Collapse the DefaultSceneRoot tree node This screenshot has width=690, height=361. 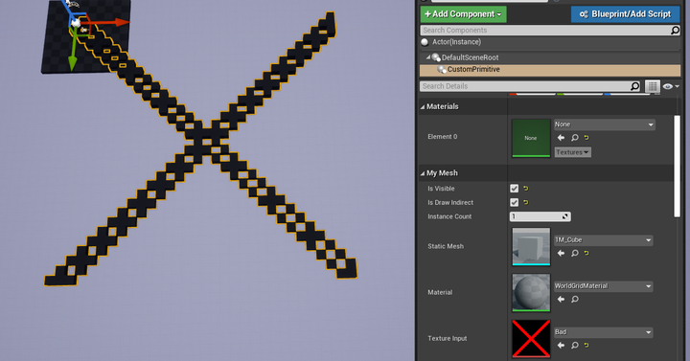[427, 57]
